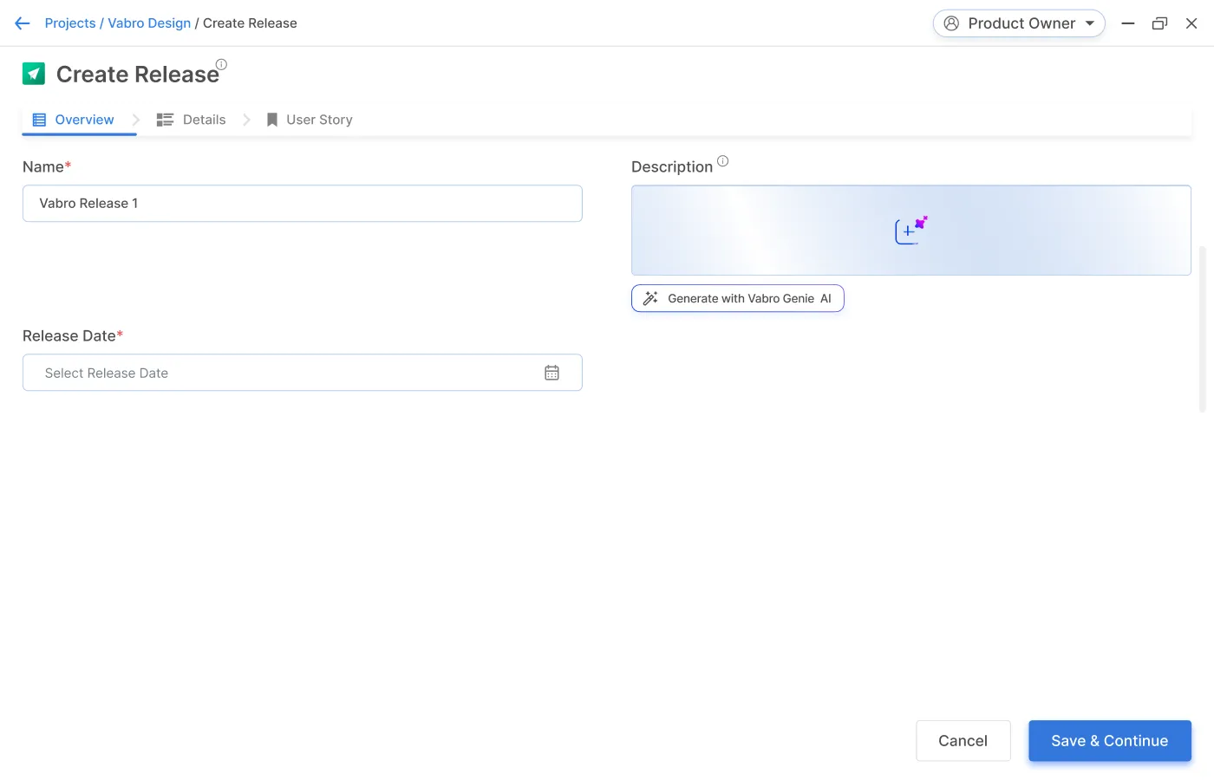
Task: Open calendar picker icon in Release Date
Action: tap(552, 373)
